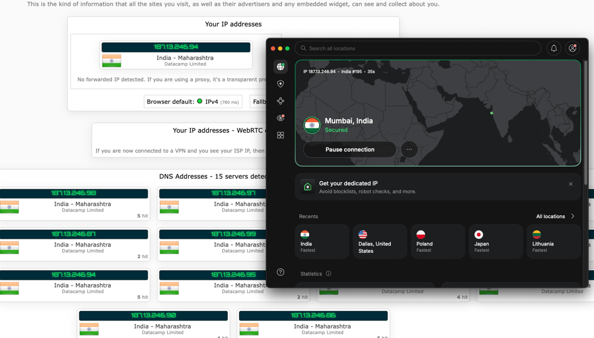Click DNS address 187.13.246.95
The height and width of the screenshot is (338, 594).
[233, 274]
